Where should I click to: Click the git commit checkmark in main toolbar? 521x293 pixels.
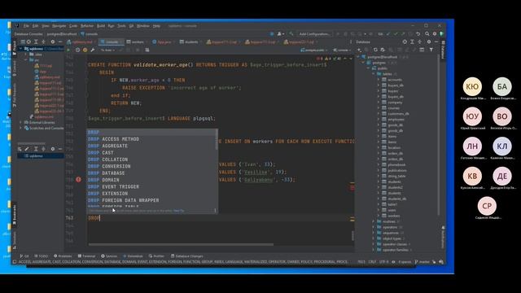click(x=396, y=34)
